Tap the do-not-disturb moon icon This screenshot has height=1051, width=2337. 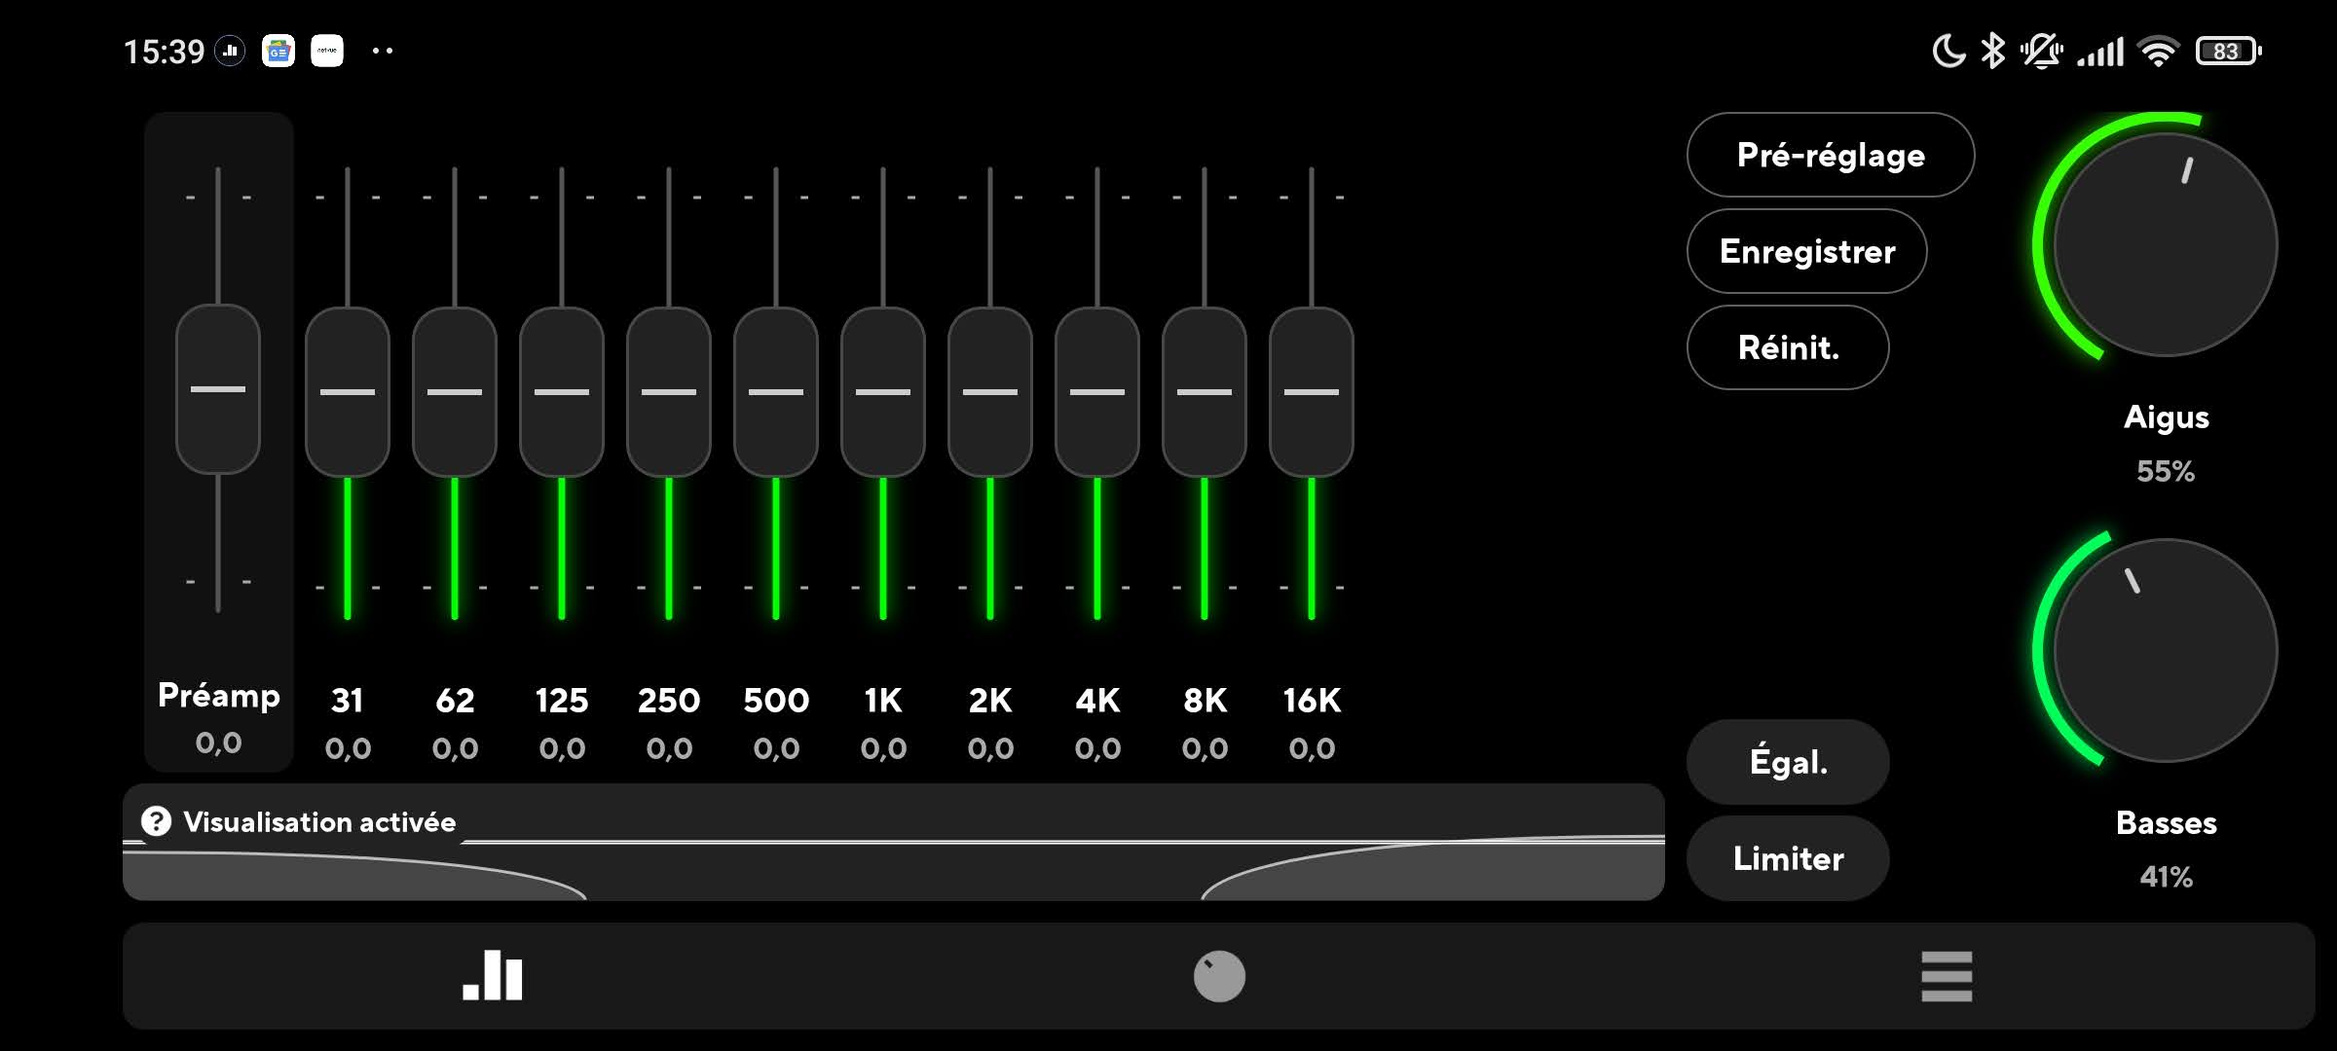click(1948, 51)
